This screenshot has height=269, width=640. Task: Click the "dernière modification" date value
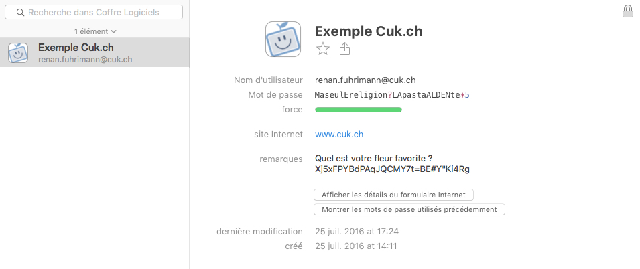pyautogui.click(x=357, y=231)
